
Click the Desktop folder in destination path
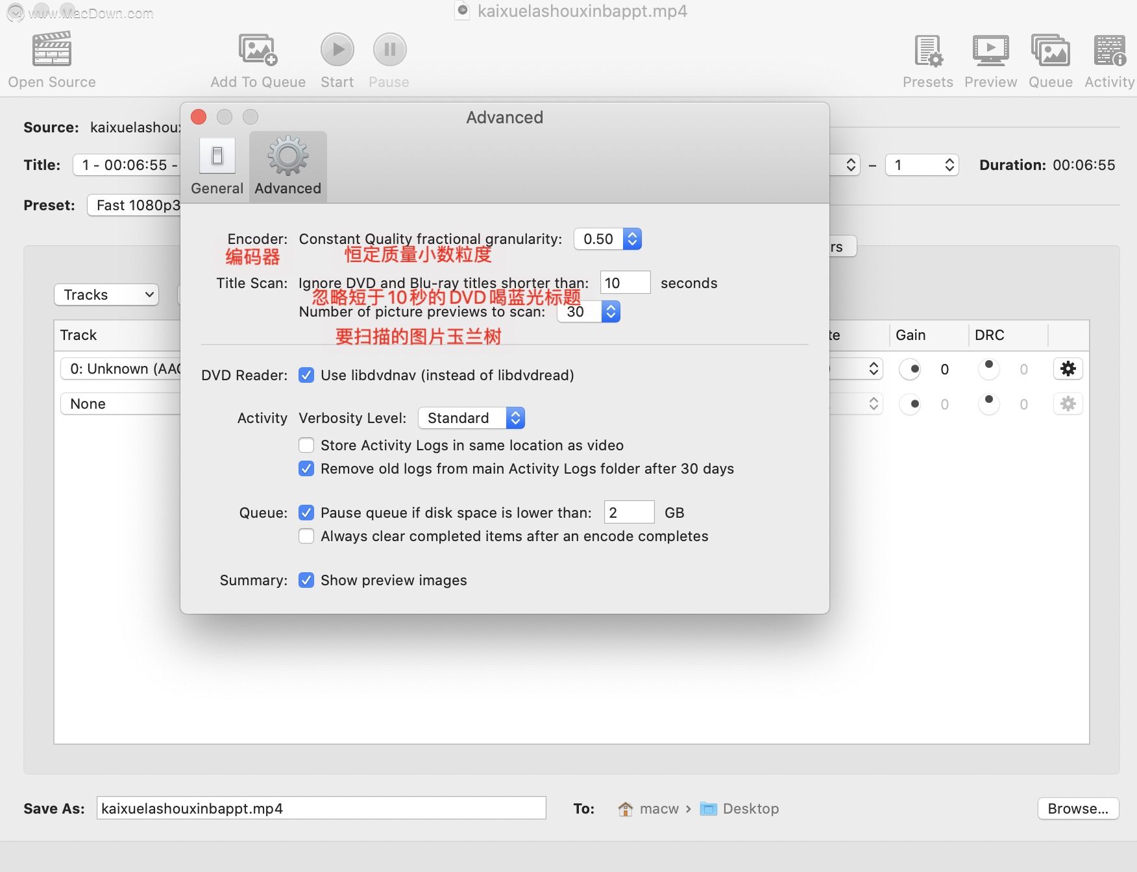coord(740,808)
